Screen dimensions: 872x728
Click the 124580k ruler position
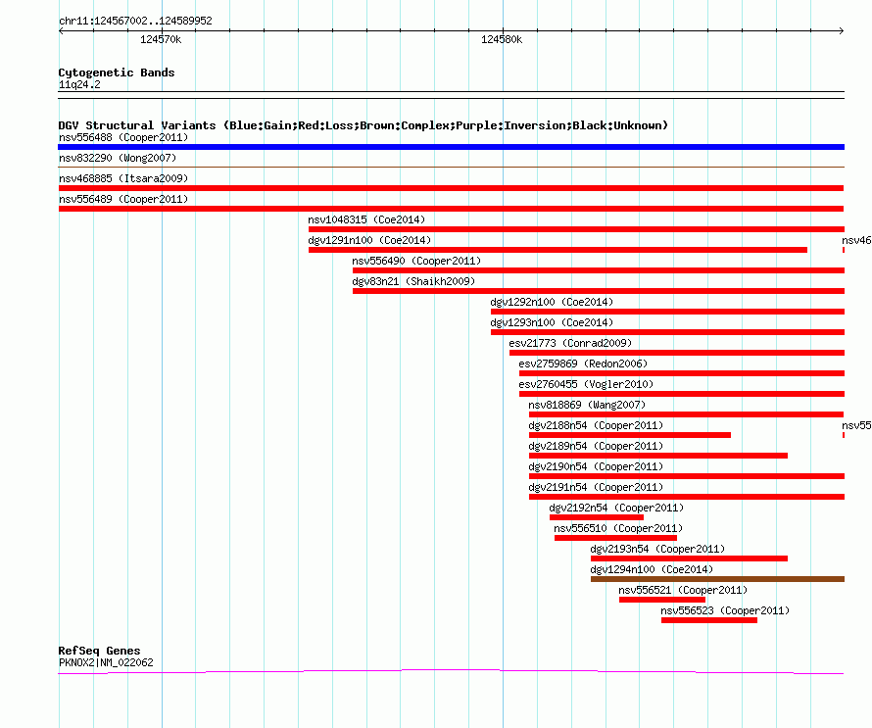coord(502,39)
